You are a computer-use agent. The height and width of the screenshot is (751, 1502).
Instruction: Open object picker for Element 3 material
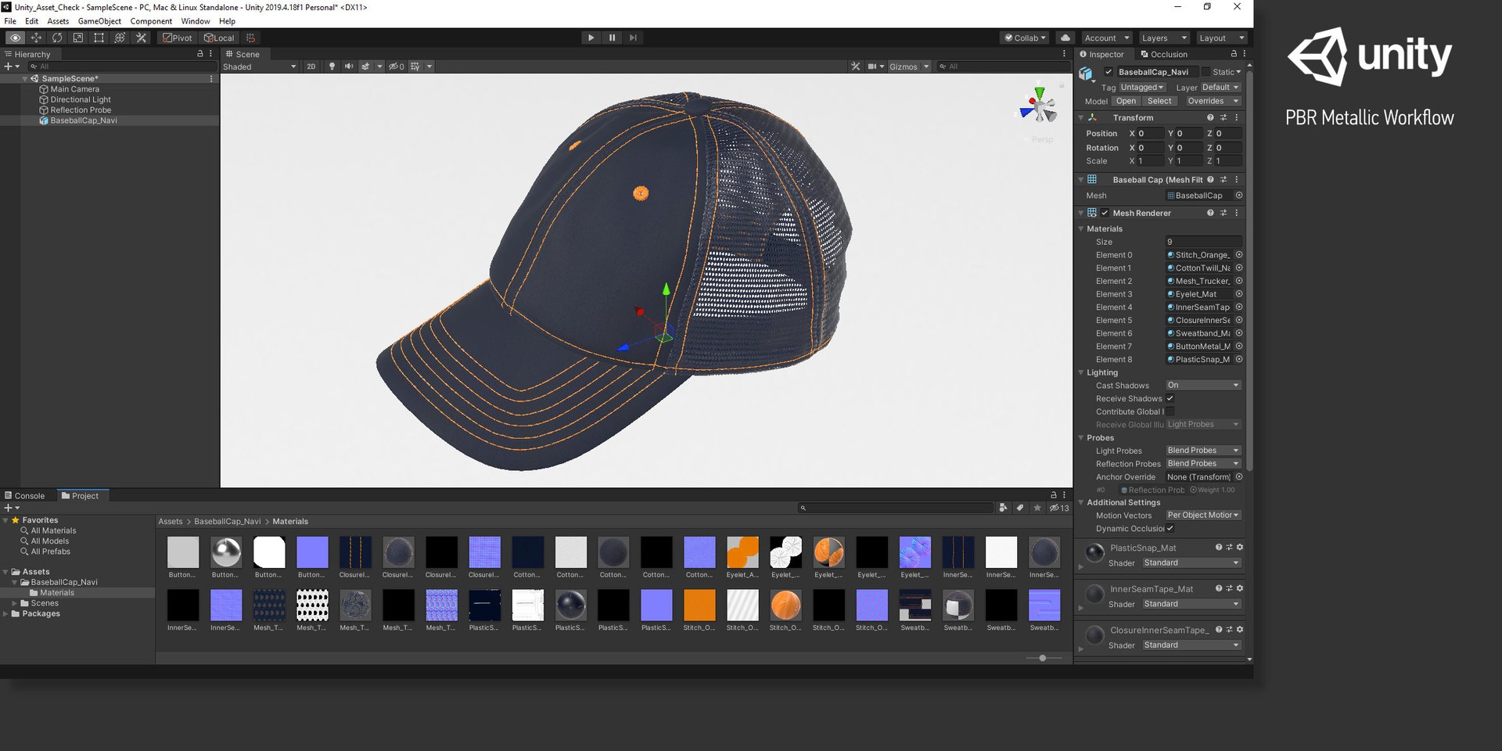pos(1239,294)
